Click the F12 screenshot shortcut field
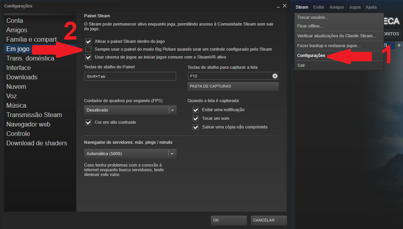The image size is (403, 229). pos(233,76)
